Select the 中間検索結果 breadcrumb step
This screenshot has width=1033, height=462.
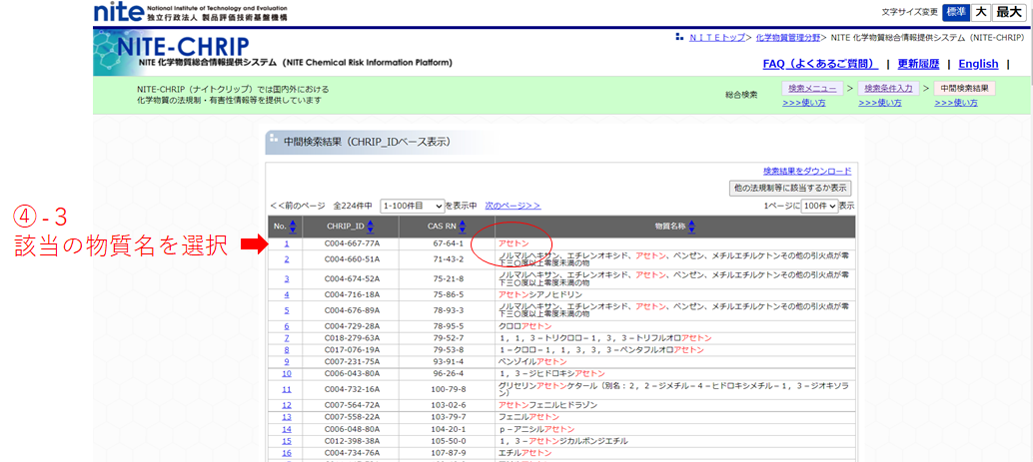[964, 88]
